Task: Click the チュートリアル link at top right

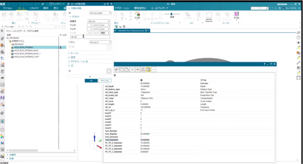Action: (291, 8)
